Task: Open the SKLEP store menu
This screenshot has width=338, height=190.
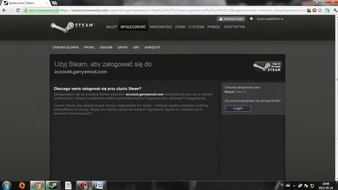Action: [111, 27]
